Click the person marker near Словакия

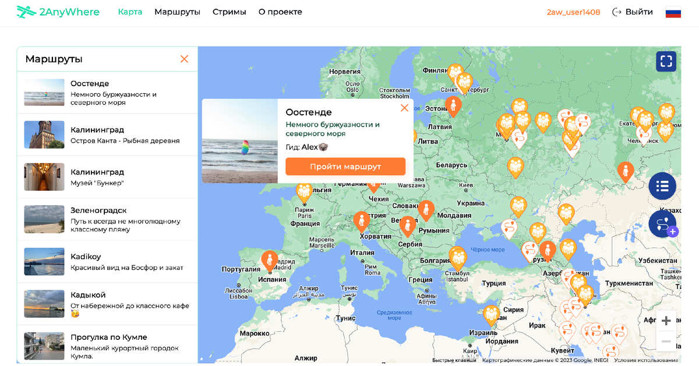pos(426,211)
